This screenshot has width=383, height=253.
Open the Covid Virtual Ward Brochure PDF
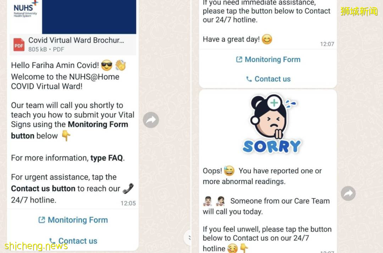tap(73, 44)
